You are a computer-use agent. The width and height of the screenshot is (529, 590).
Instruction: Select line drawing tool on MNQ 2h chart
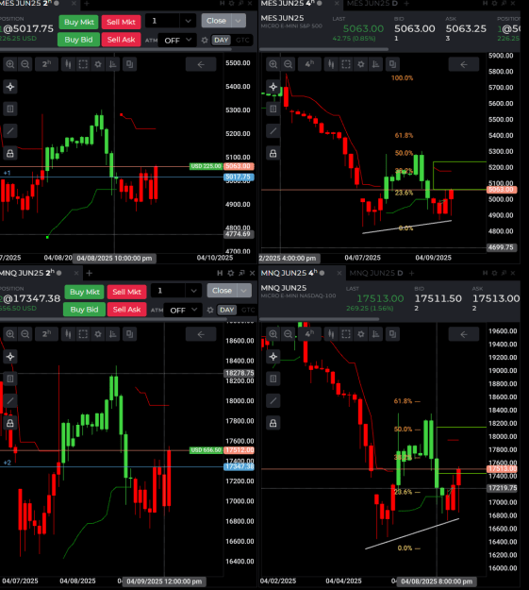pos(10,401)
